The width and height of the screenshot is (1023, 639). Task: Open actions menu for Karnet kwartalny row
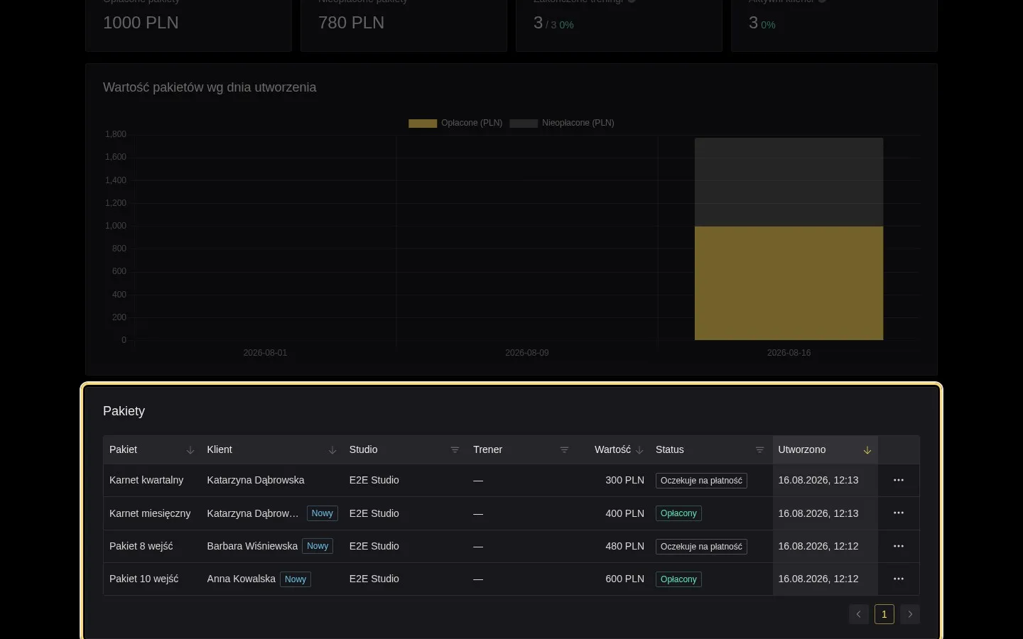pos(899,481)
